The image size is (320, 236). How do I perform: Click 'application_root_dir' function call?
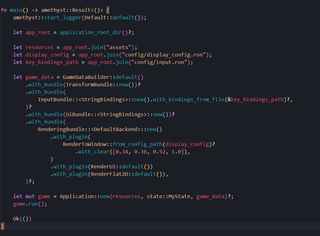click(x=91, y=33)
